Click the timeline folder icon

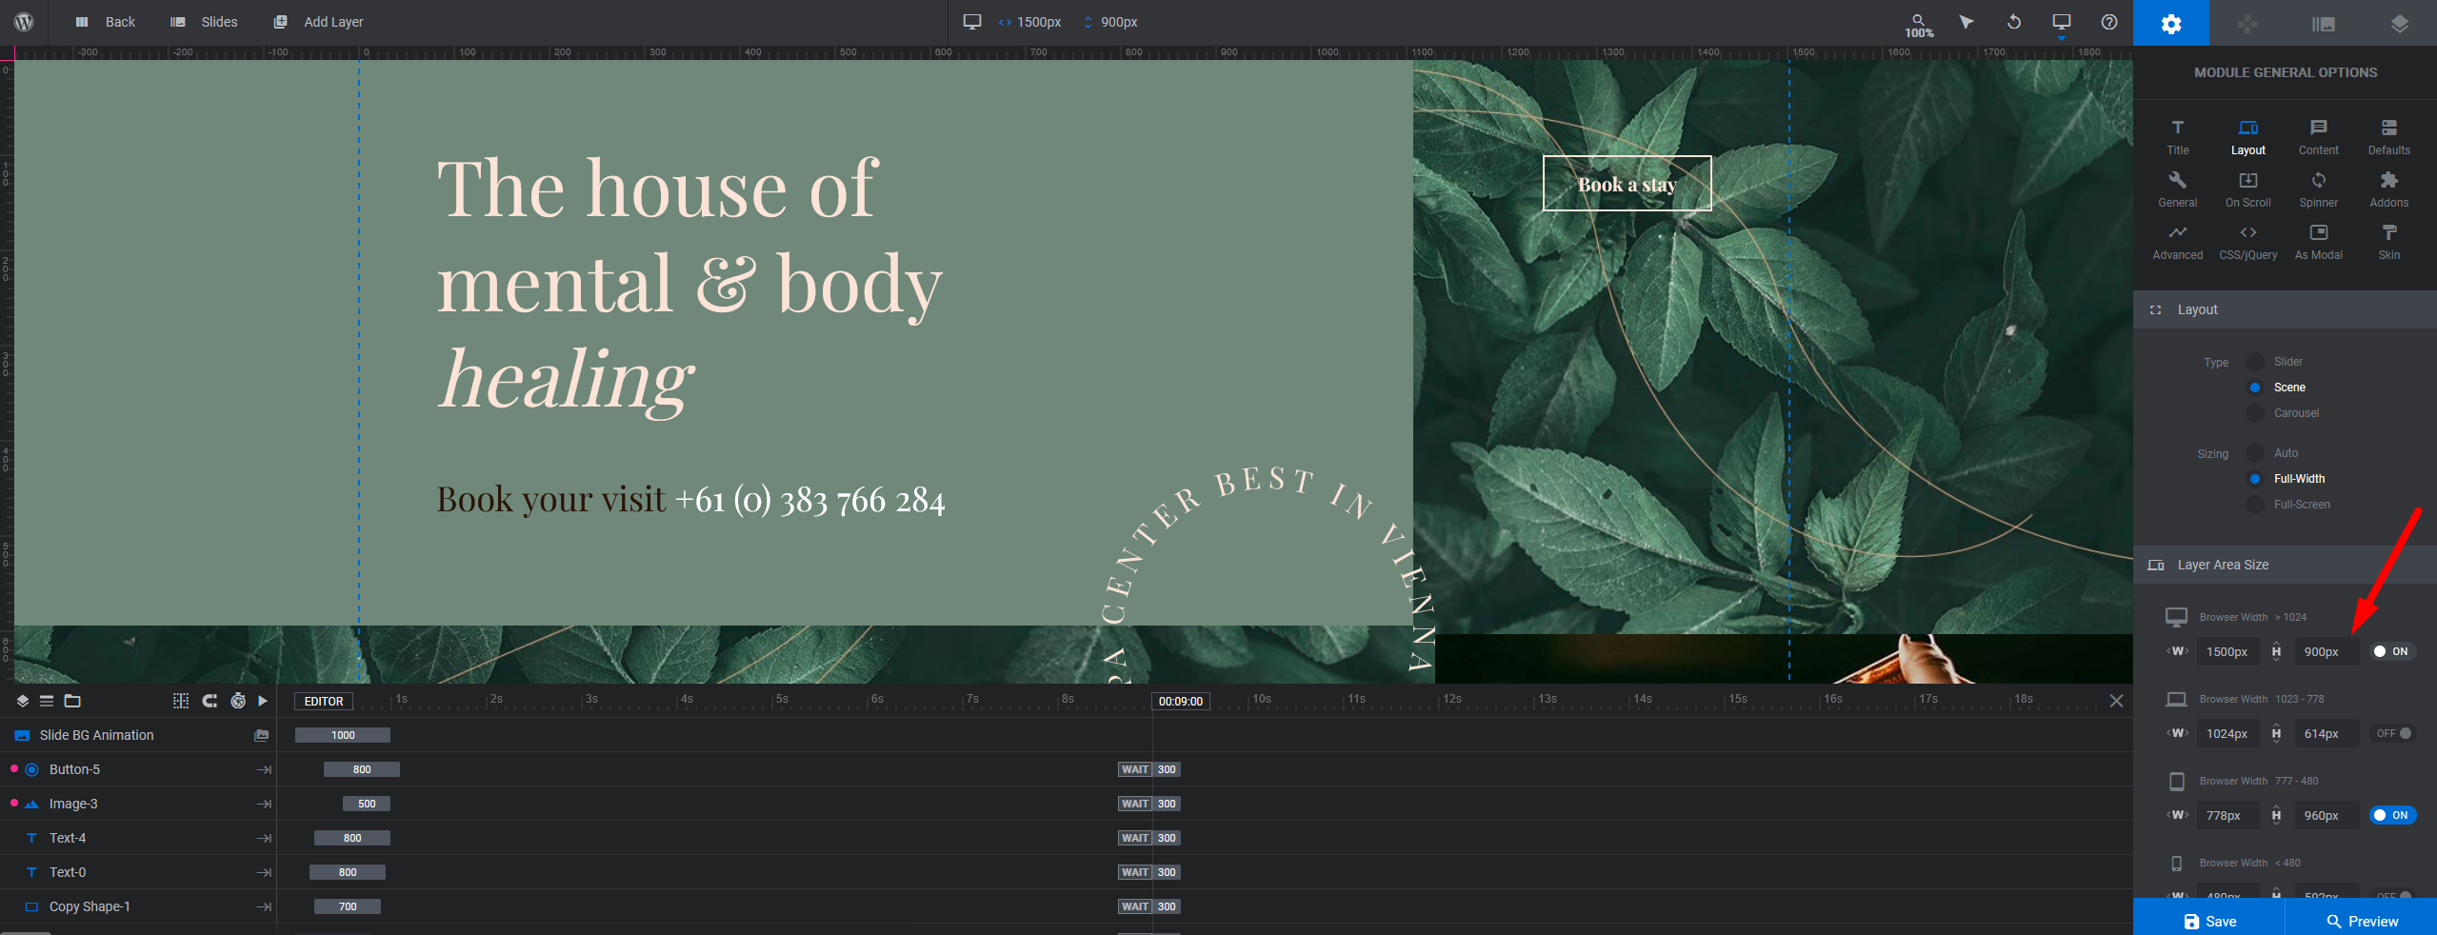coord(72,701)
